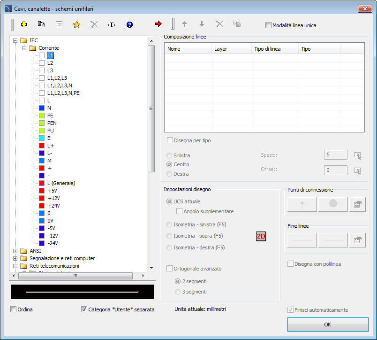Click the cyan swatch next to E
Viewport: 377px width, 340px height.
42,138
